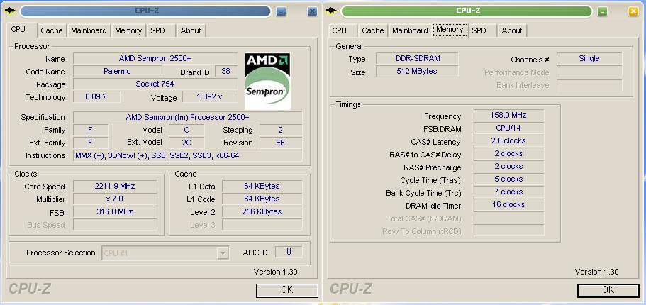Image resolution: width=646 pixels, height=305 pixels.
Task: Click the Bank Cycle Time (Trc) value
Action: pyautogui.click(x=509, y=192)
